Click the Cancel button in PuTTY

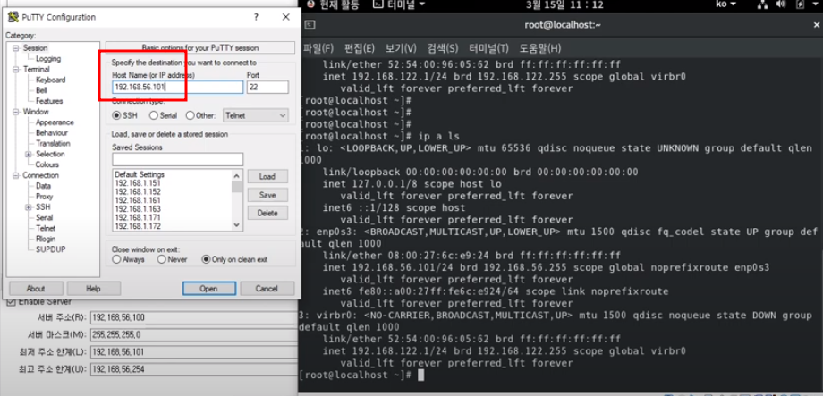267,289
